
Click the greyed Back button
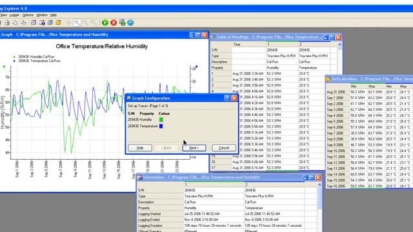166,148
